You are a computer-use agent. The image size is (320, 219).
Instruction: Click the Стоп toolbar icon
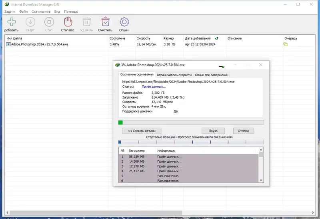pyautogui.click(x=49, y=22)
